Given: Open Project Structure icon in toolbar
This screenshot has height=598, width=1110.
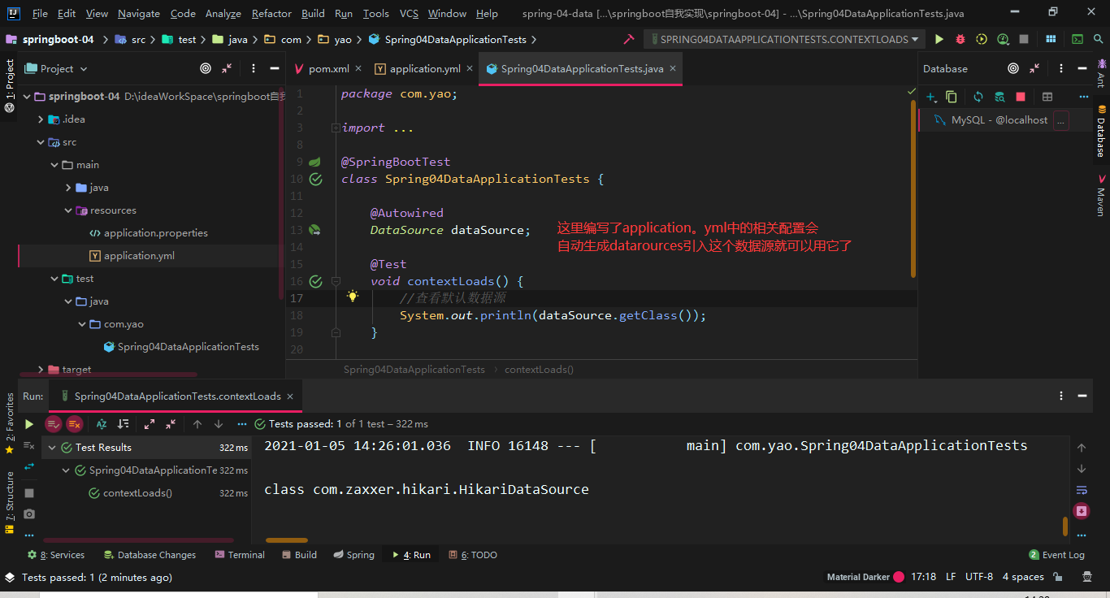Looking at the screenshot, I should tap(1051, 39).
